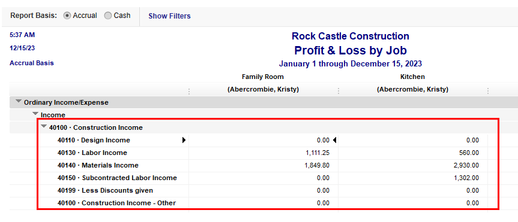Click the 12/15/23 report date
The width and height of the screenshot is (518, 222).
pyautogui.click(x=22, y=48)
